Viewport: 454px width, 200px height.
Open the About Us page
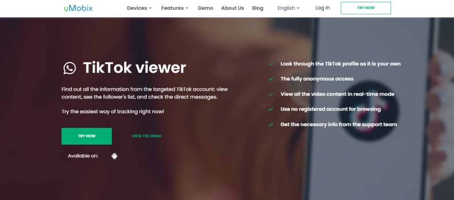coord(232,8)
